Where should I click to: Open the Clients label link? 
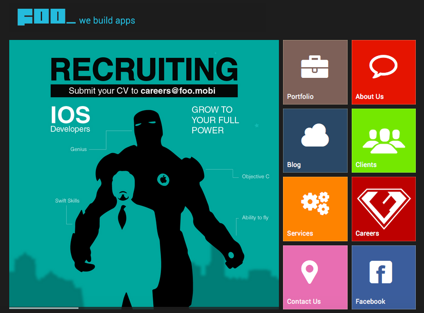(x=366, y=164)
